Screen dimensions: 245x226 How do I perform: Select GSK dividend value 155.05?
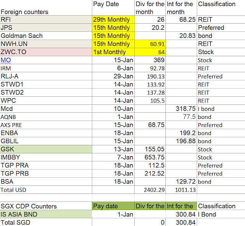pyautogui.click(x=150, y=149)
